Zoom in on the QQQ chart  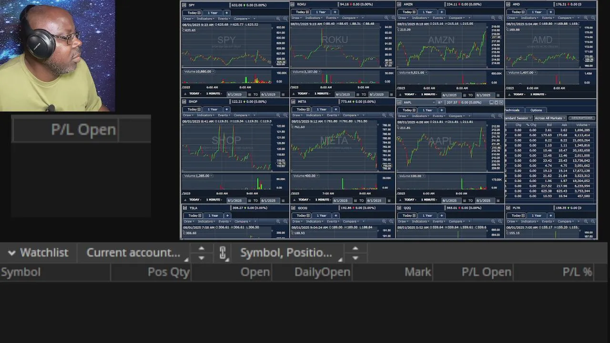pos(494,221)
